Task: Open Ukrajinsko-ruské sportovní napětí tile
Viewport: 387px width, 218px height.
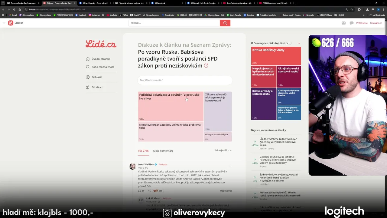Action: coord(289,77)
